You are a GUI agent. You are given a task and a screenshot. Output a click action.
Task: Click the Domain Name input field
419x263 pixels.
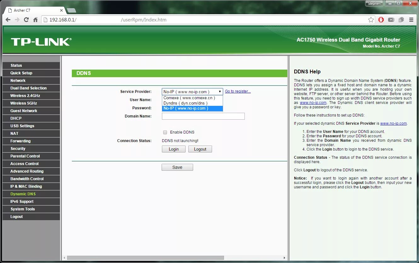203,116
